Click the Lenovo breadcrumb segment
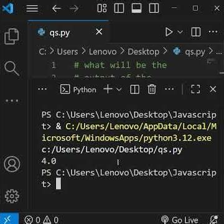Viewport: 224px width, 224px height. [x=103, y=52]
